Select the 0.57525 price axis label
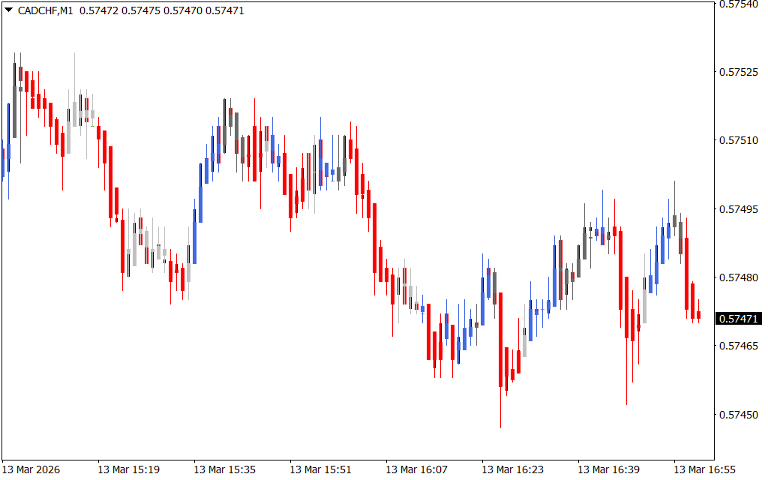The image size is (768, 480). click(739, 72)
